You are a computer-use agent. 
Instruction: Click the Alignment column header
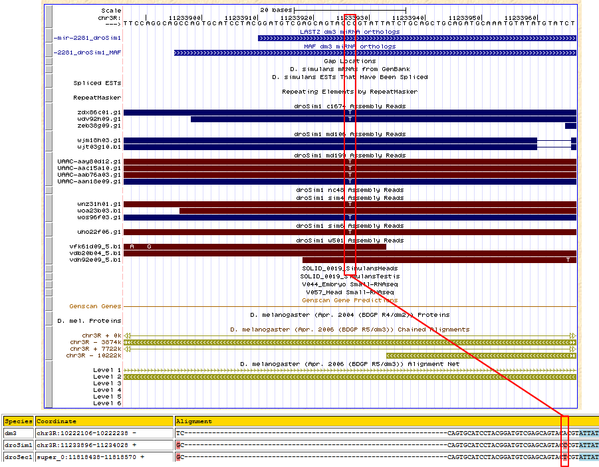point(194,421)
